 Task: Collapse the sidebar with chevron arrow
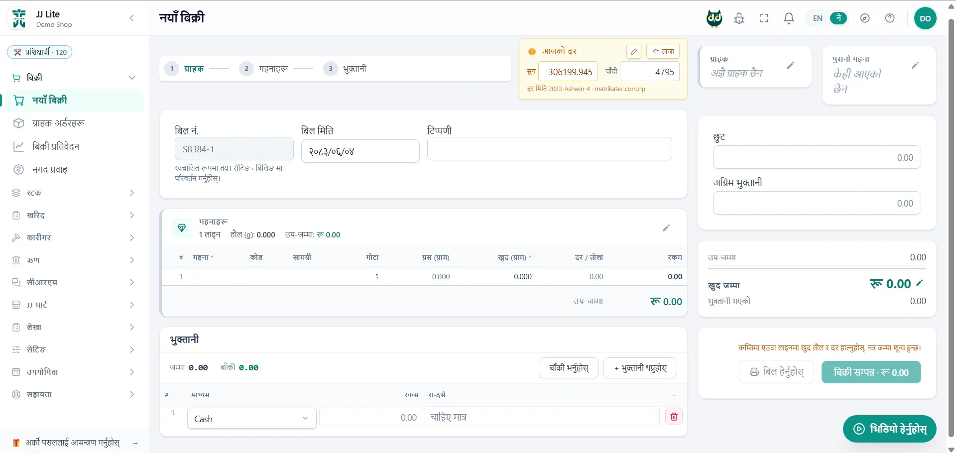point(132,18)
